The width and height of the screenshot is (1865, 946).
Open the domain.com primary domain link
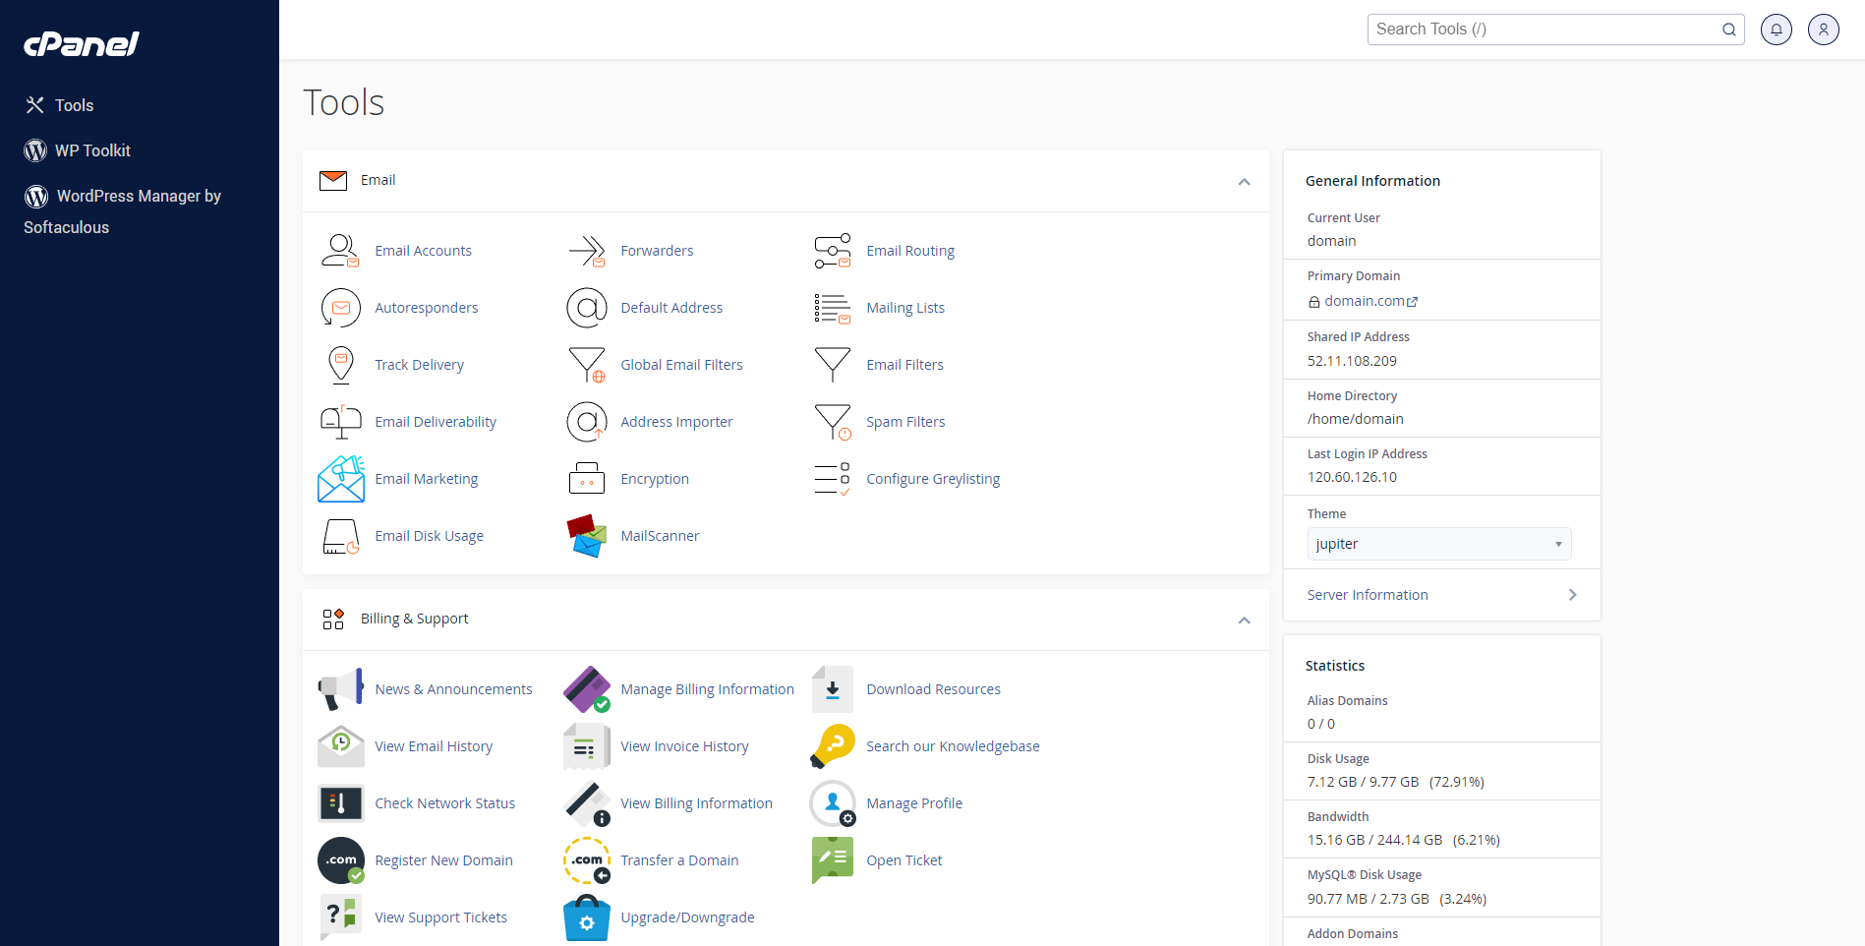coord(1364,301)
